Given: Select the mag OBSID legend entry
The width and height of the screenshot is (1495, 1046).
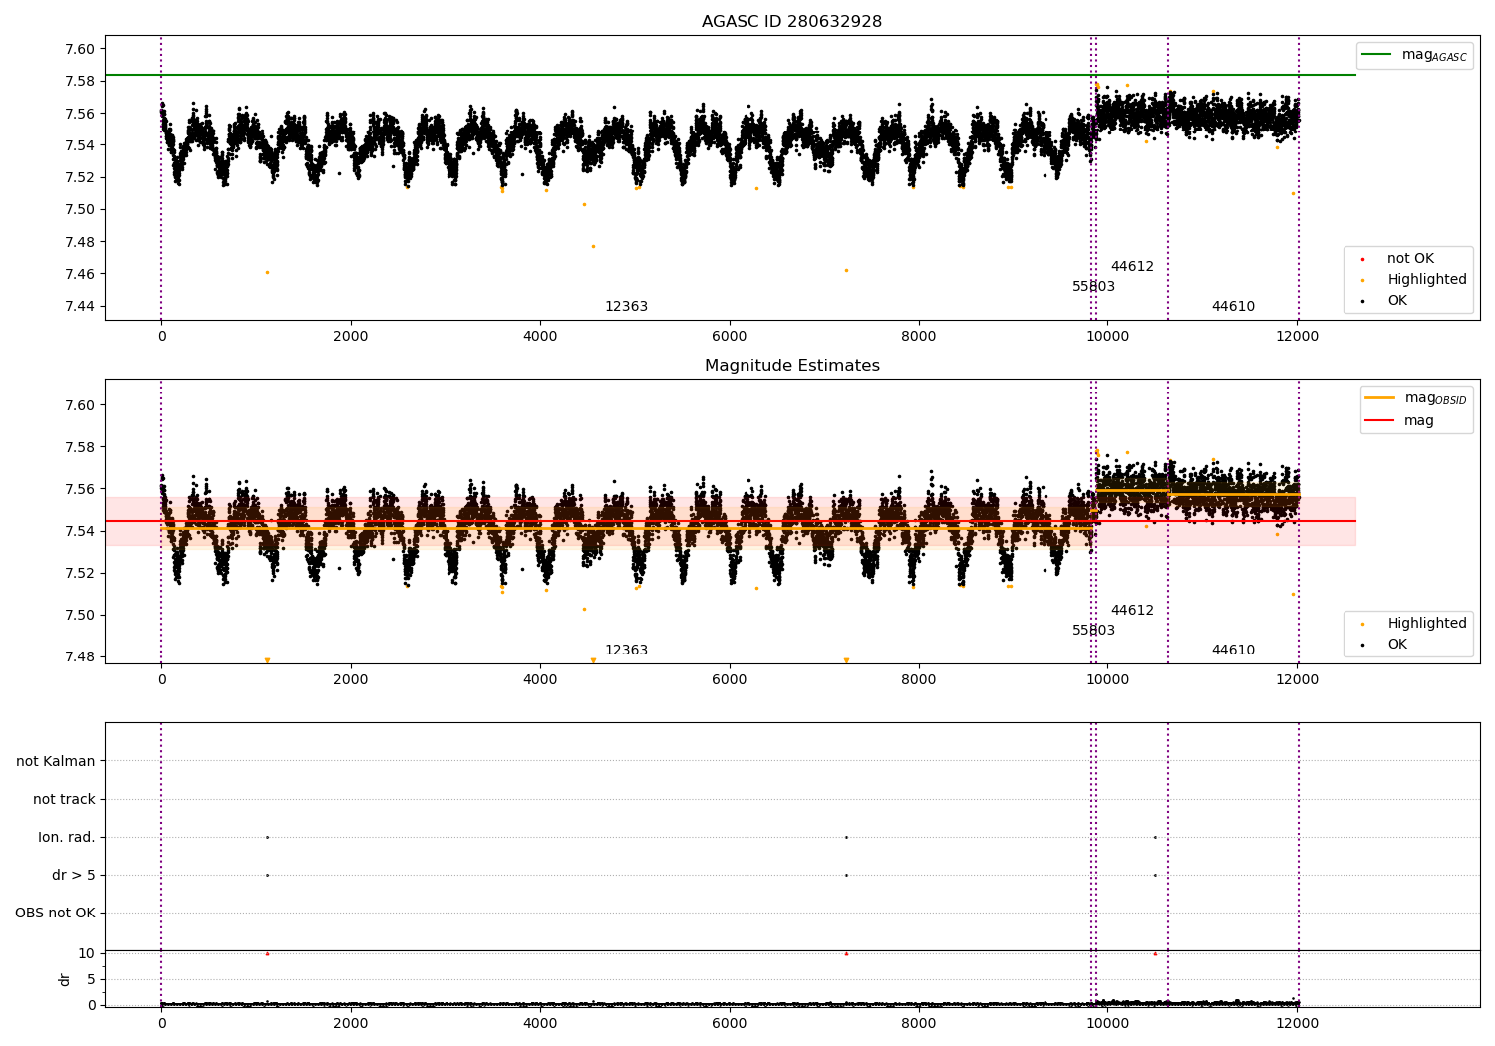Looking at the screenshot, I should click(1415, 398).
